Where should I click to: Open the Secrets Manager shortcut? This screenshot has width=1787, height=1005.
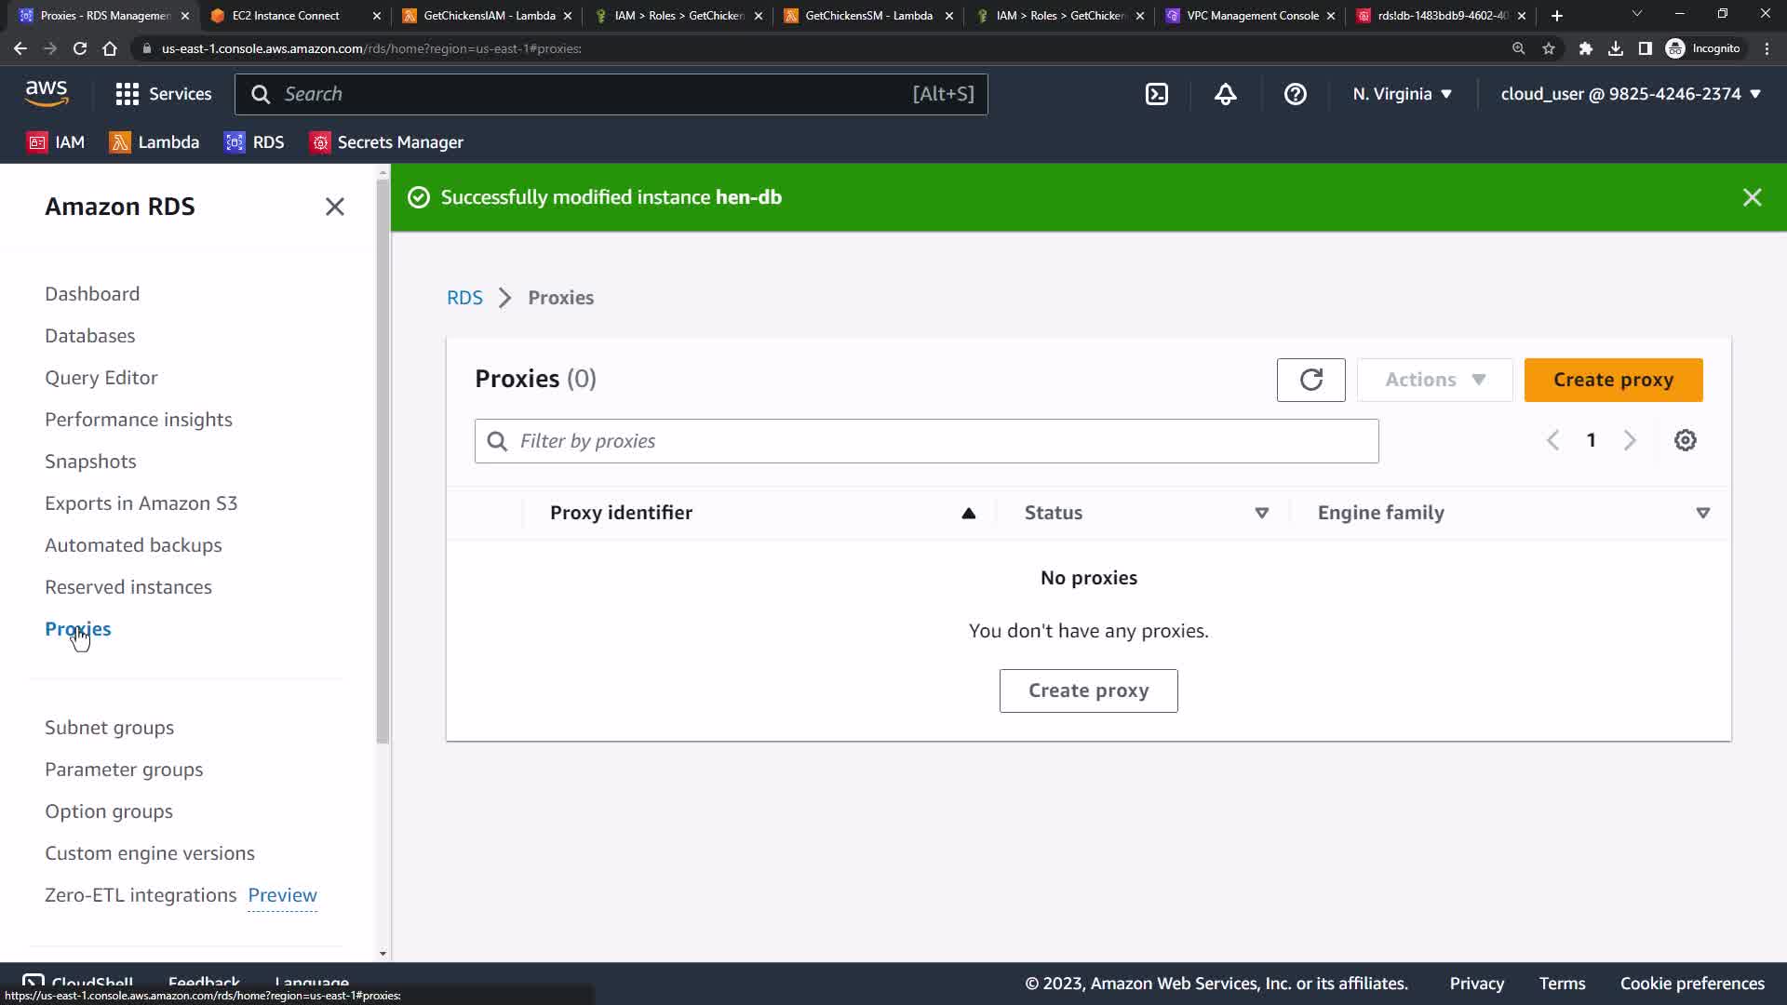click(x=386, y=142)
